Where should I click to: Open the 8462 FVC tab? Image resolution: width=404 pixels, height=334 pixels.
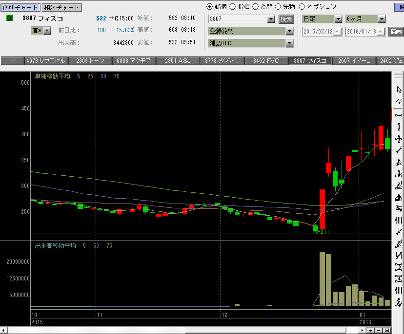point(266,61)
